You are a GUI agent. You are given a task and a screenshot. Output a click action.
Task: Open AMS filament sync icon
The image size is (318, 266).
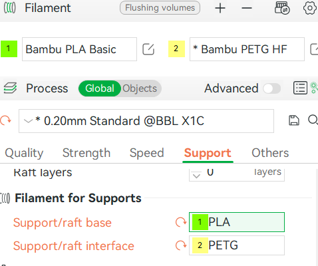(x=282, y=8)
